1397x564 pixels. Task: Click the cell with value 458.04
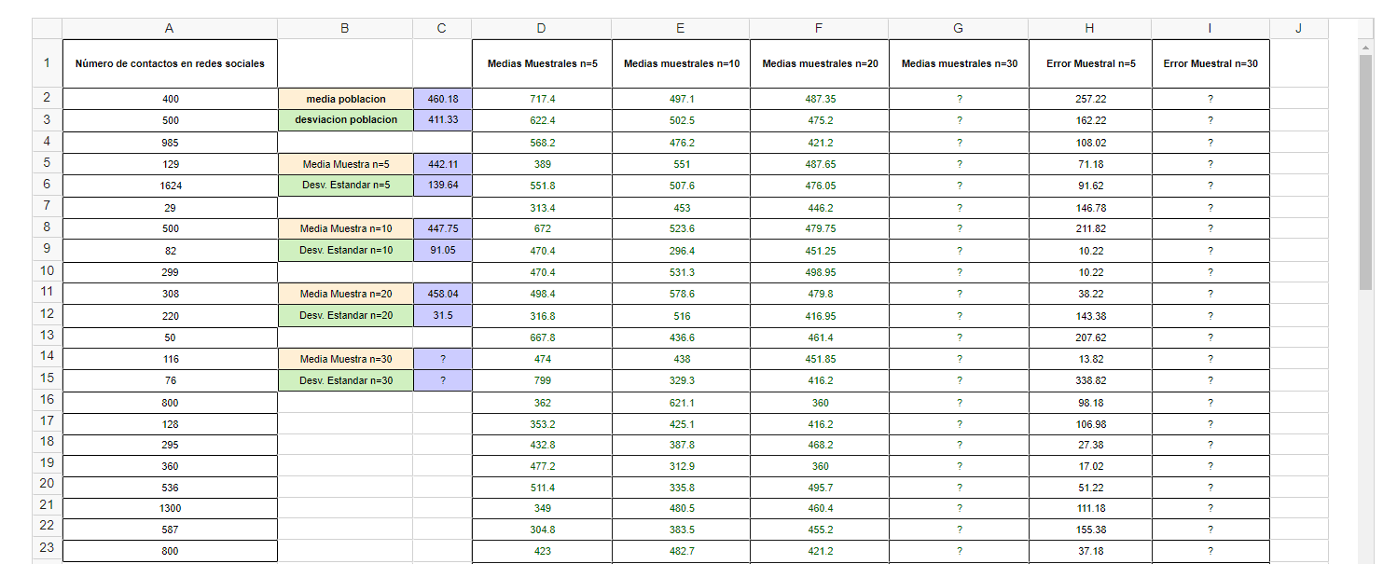coord(442,294)
